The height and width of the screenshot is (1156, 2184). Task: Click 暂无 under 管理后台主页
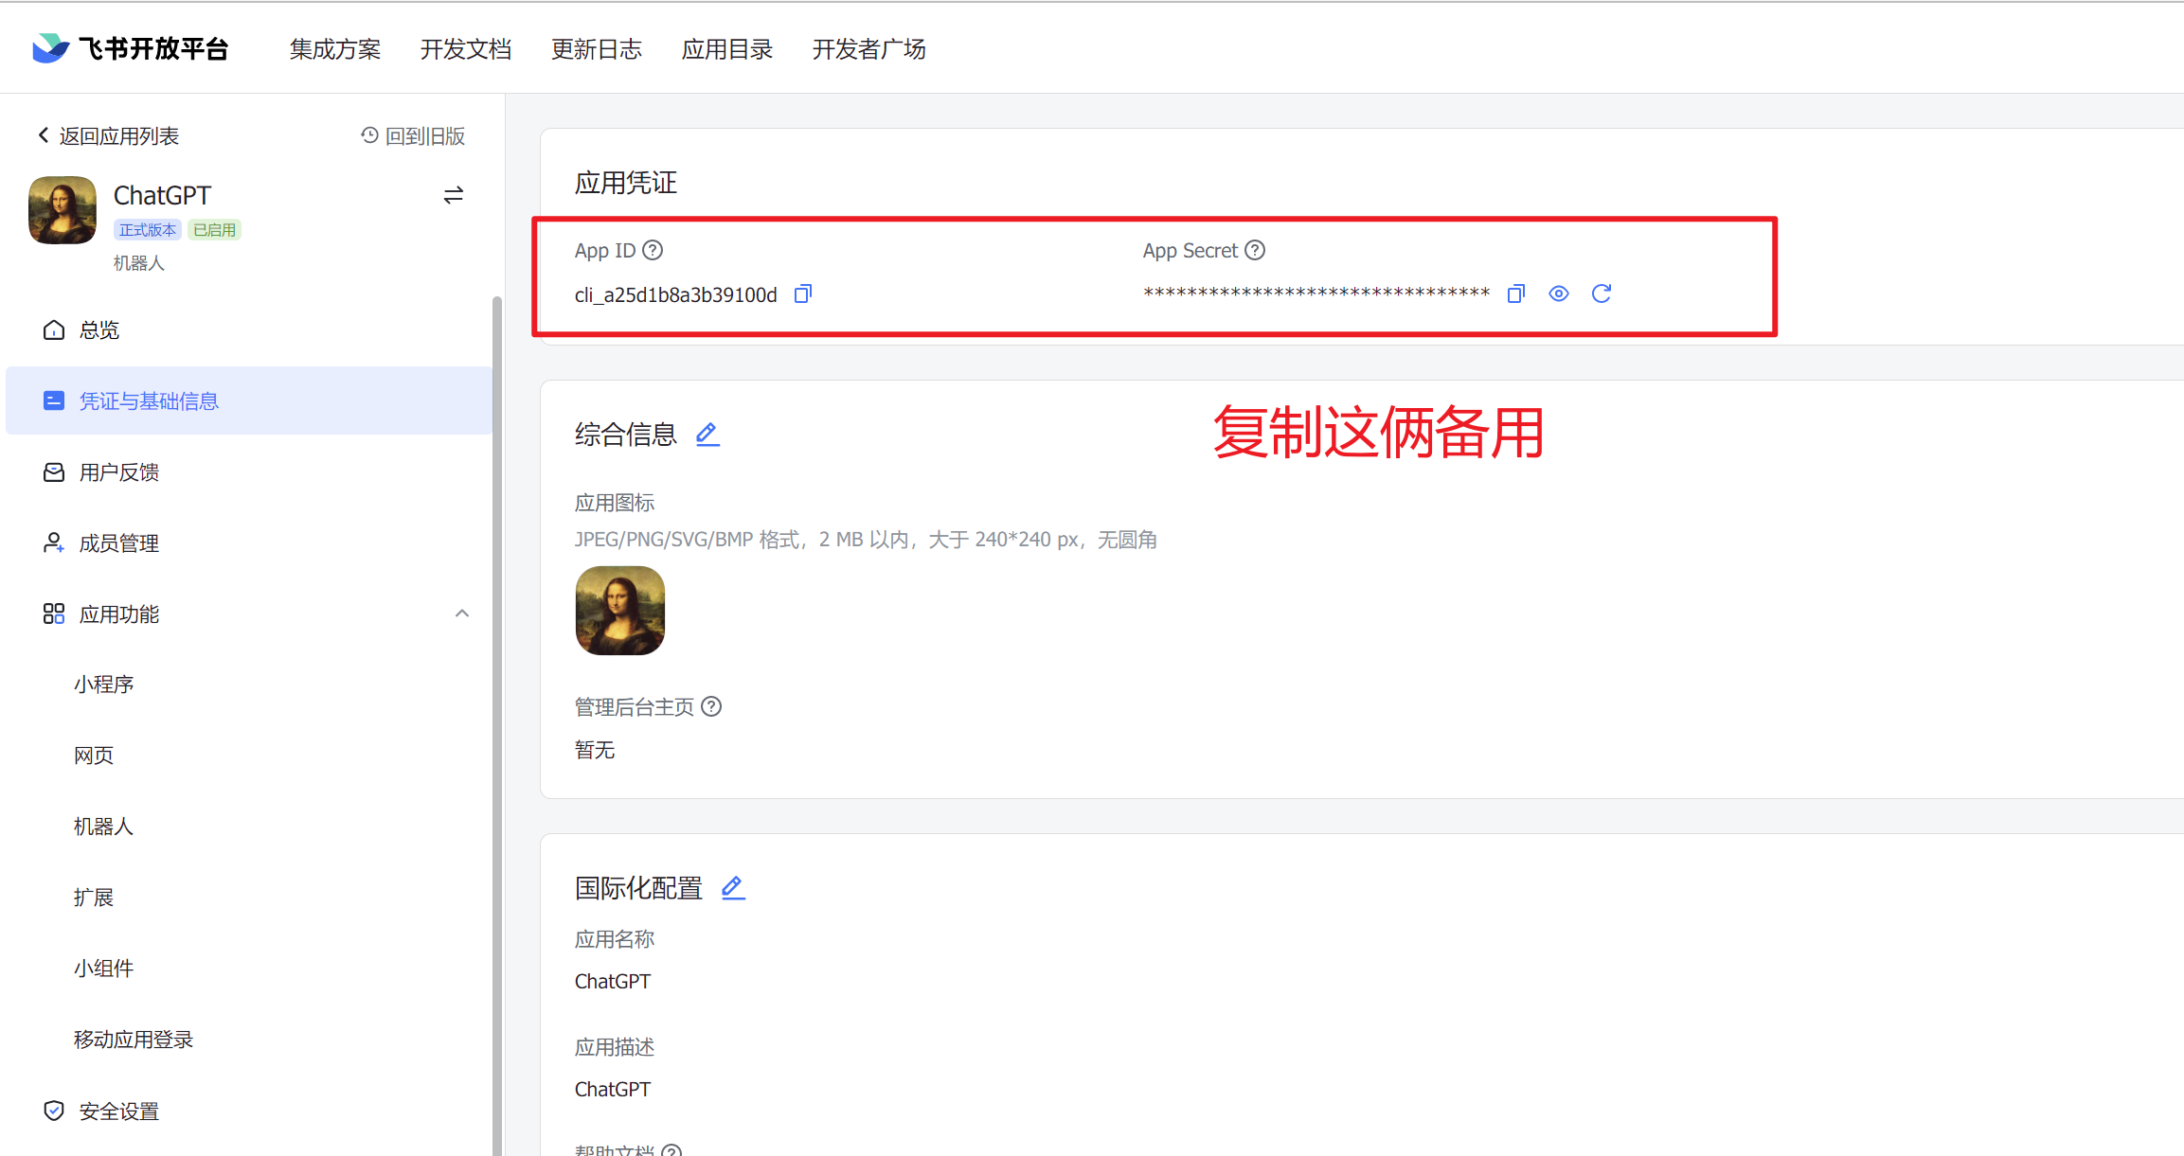point(595,750)
